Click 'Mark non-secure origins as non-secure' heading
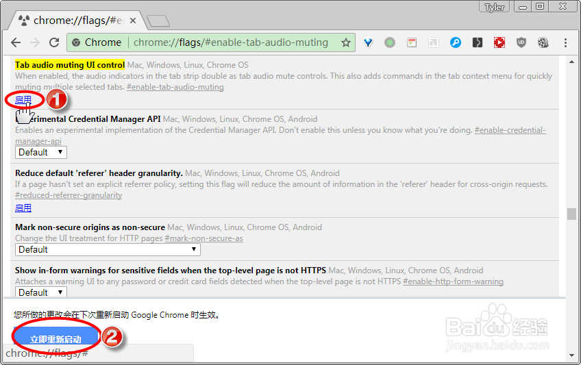This screenshot has height=365, width=581. click(90, 227)
